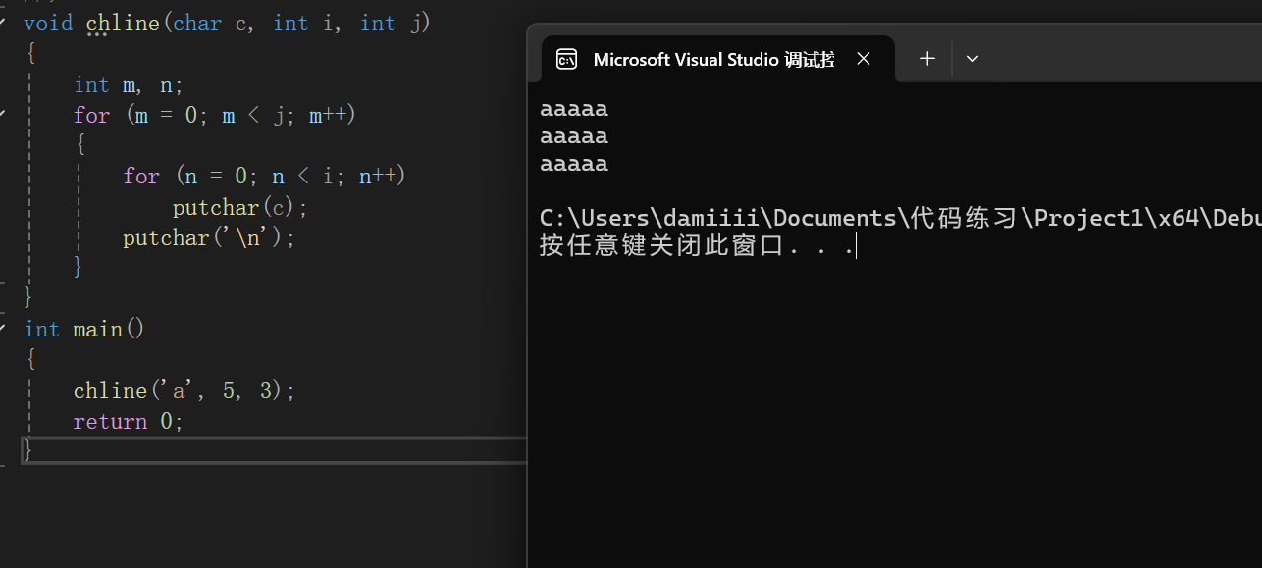Image resolution: width=1262 pixels, height=568 pixels.
Task: Click the return 0 statement
Action: [x=128, y=421]
